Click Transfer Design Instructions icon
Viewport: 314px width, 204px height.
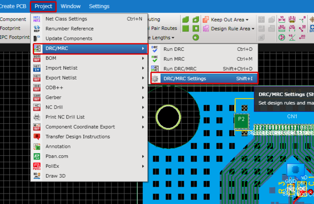(x=37, y=136)
